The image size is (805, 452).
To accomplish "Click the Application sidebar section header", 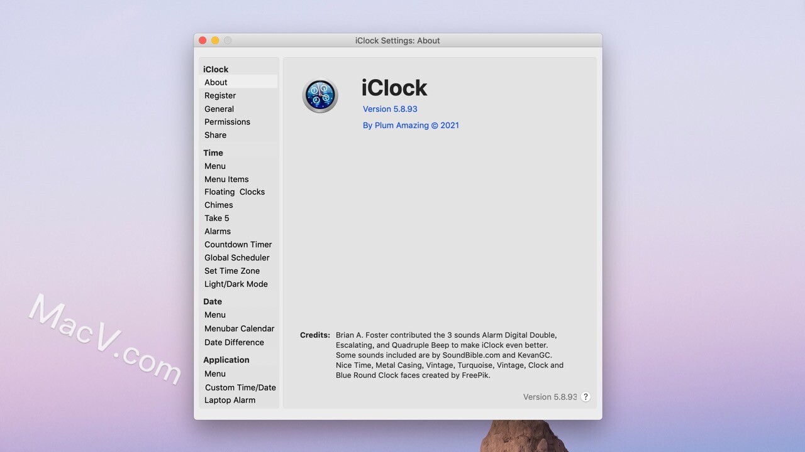I will coord(226,360).
